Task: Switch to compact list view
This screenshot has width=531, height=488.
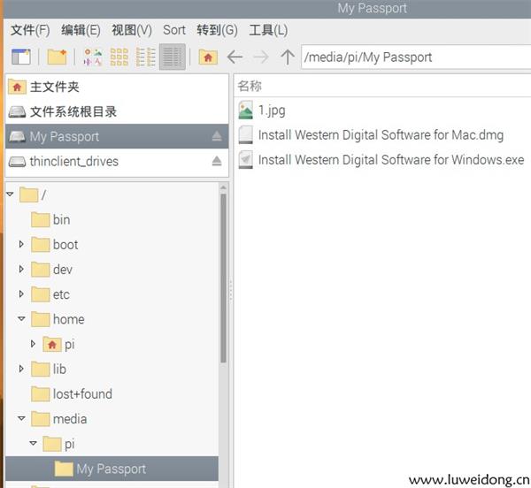Action: pos(146,57)
